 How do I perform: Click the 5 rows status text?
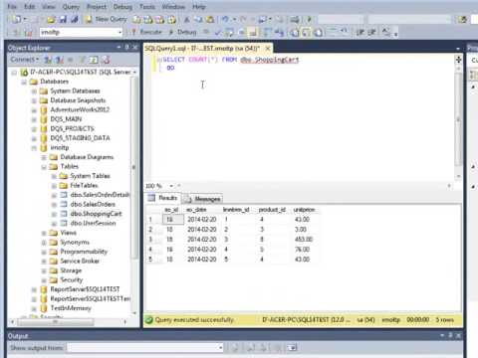pos(445,320)
